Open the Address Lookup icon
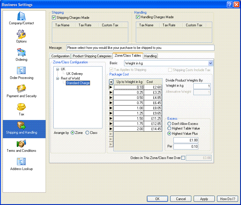The width and height of the screenshot is (241, 205). [21, 162]
